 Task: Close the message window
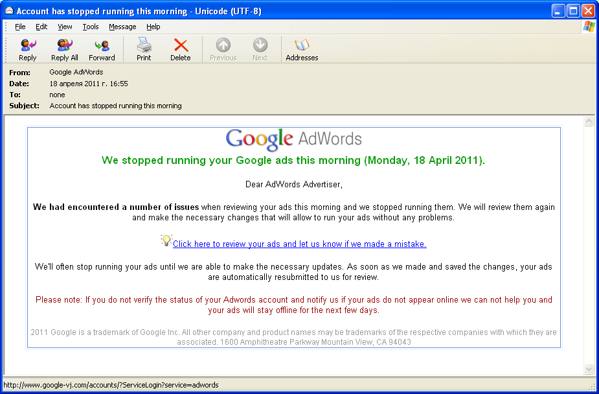point(588,11)
